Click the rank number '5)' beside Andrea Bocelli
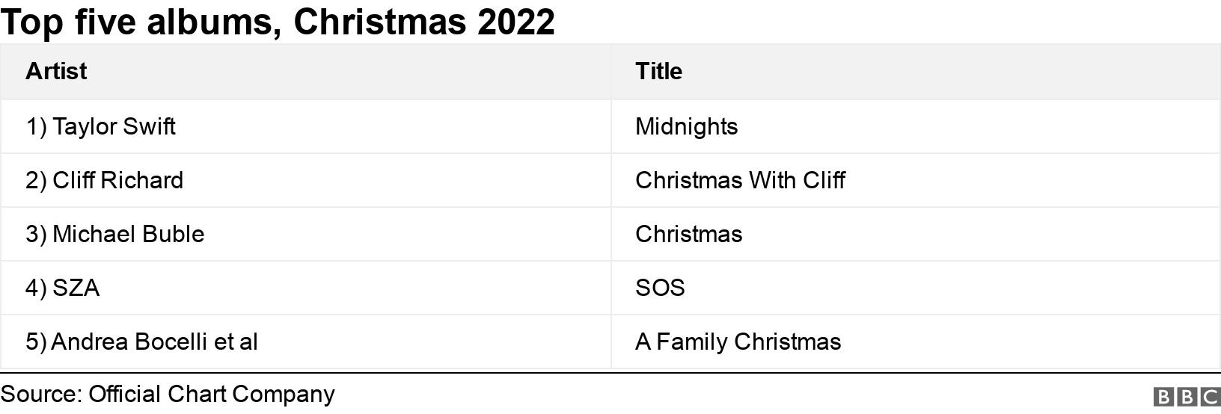 coord(36,342)
